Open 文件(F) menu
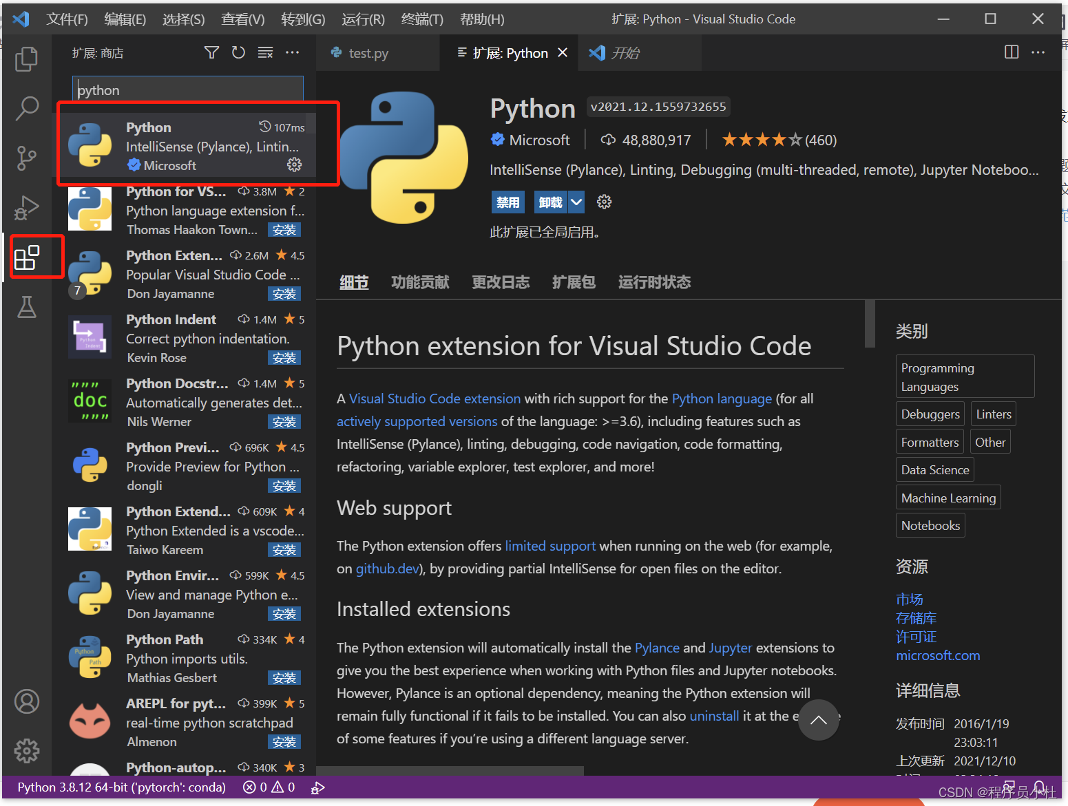This screenshot has height=806, width=1068. tap(67, 19)
